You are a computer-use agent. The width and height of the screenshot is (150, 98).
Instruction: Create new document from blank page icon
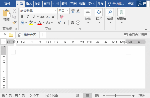coord(4,35)
